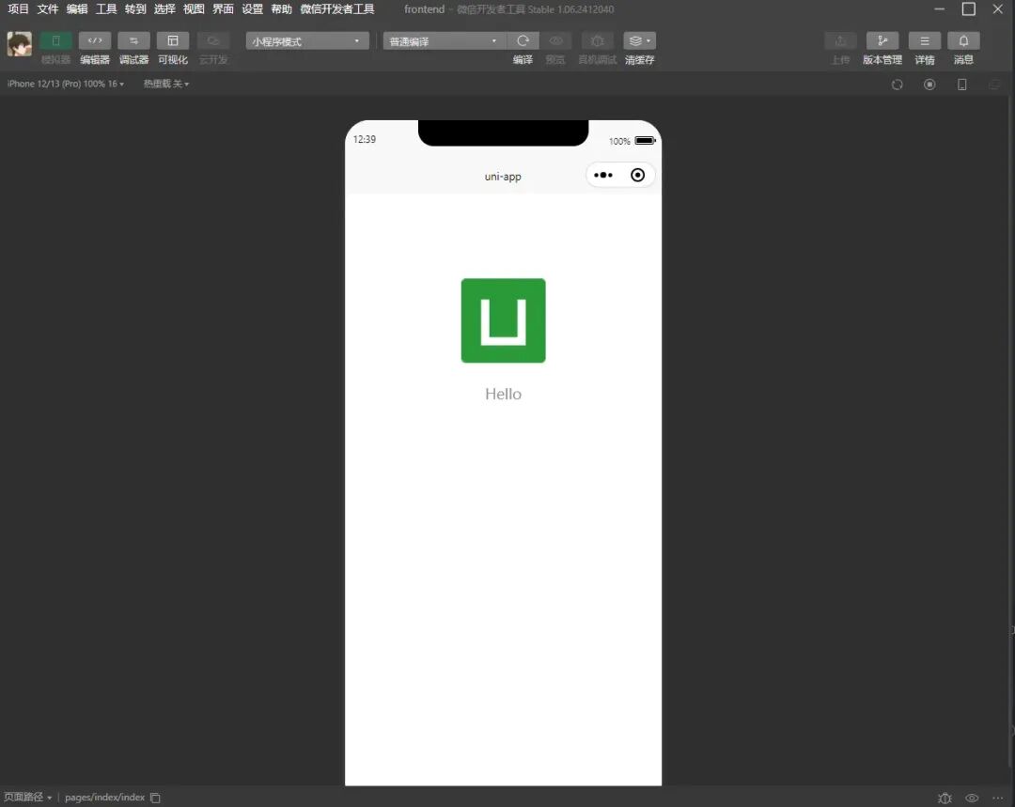
Task: Click the user avatar in toolbar
Action: tap(20, 44)
